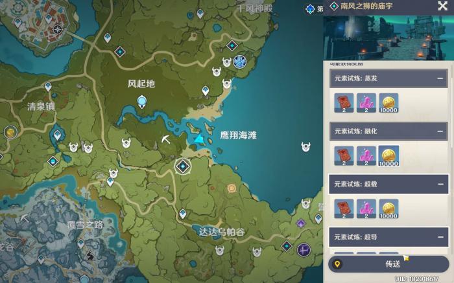Collapse the 元素试炼: 超载 section

(440, 184)
